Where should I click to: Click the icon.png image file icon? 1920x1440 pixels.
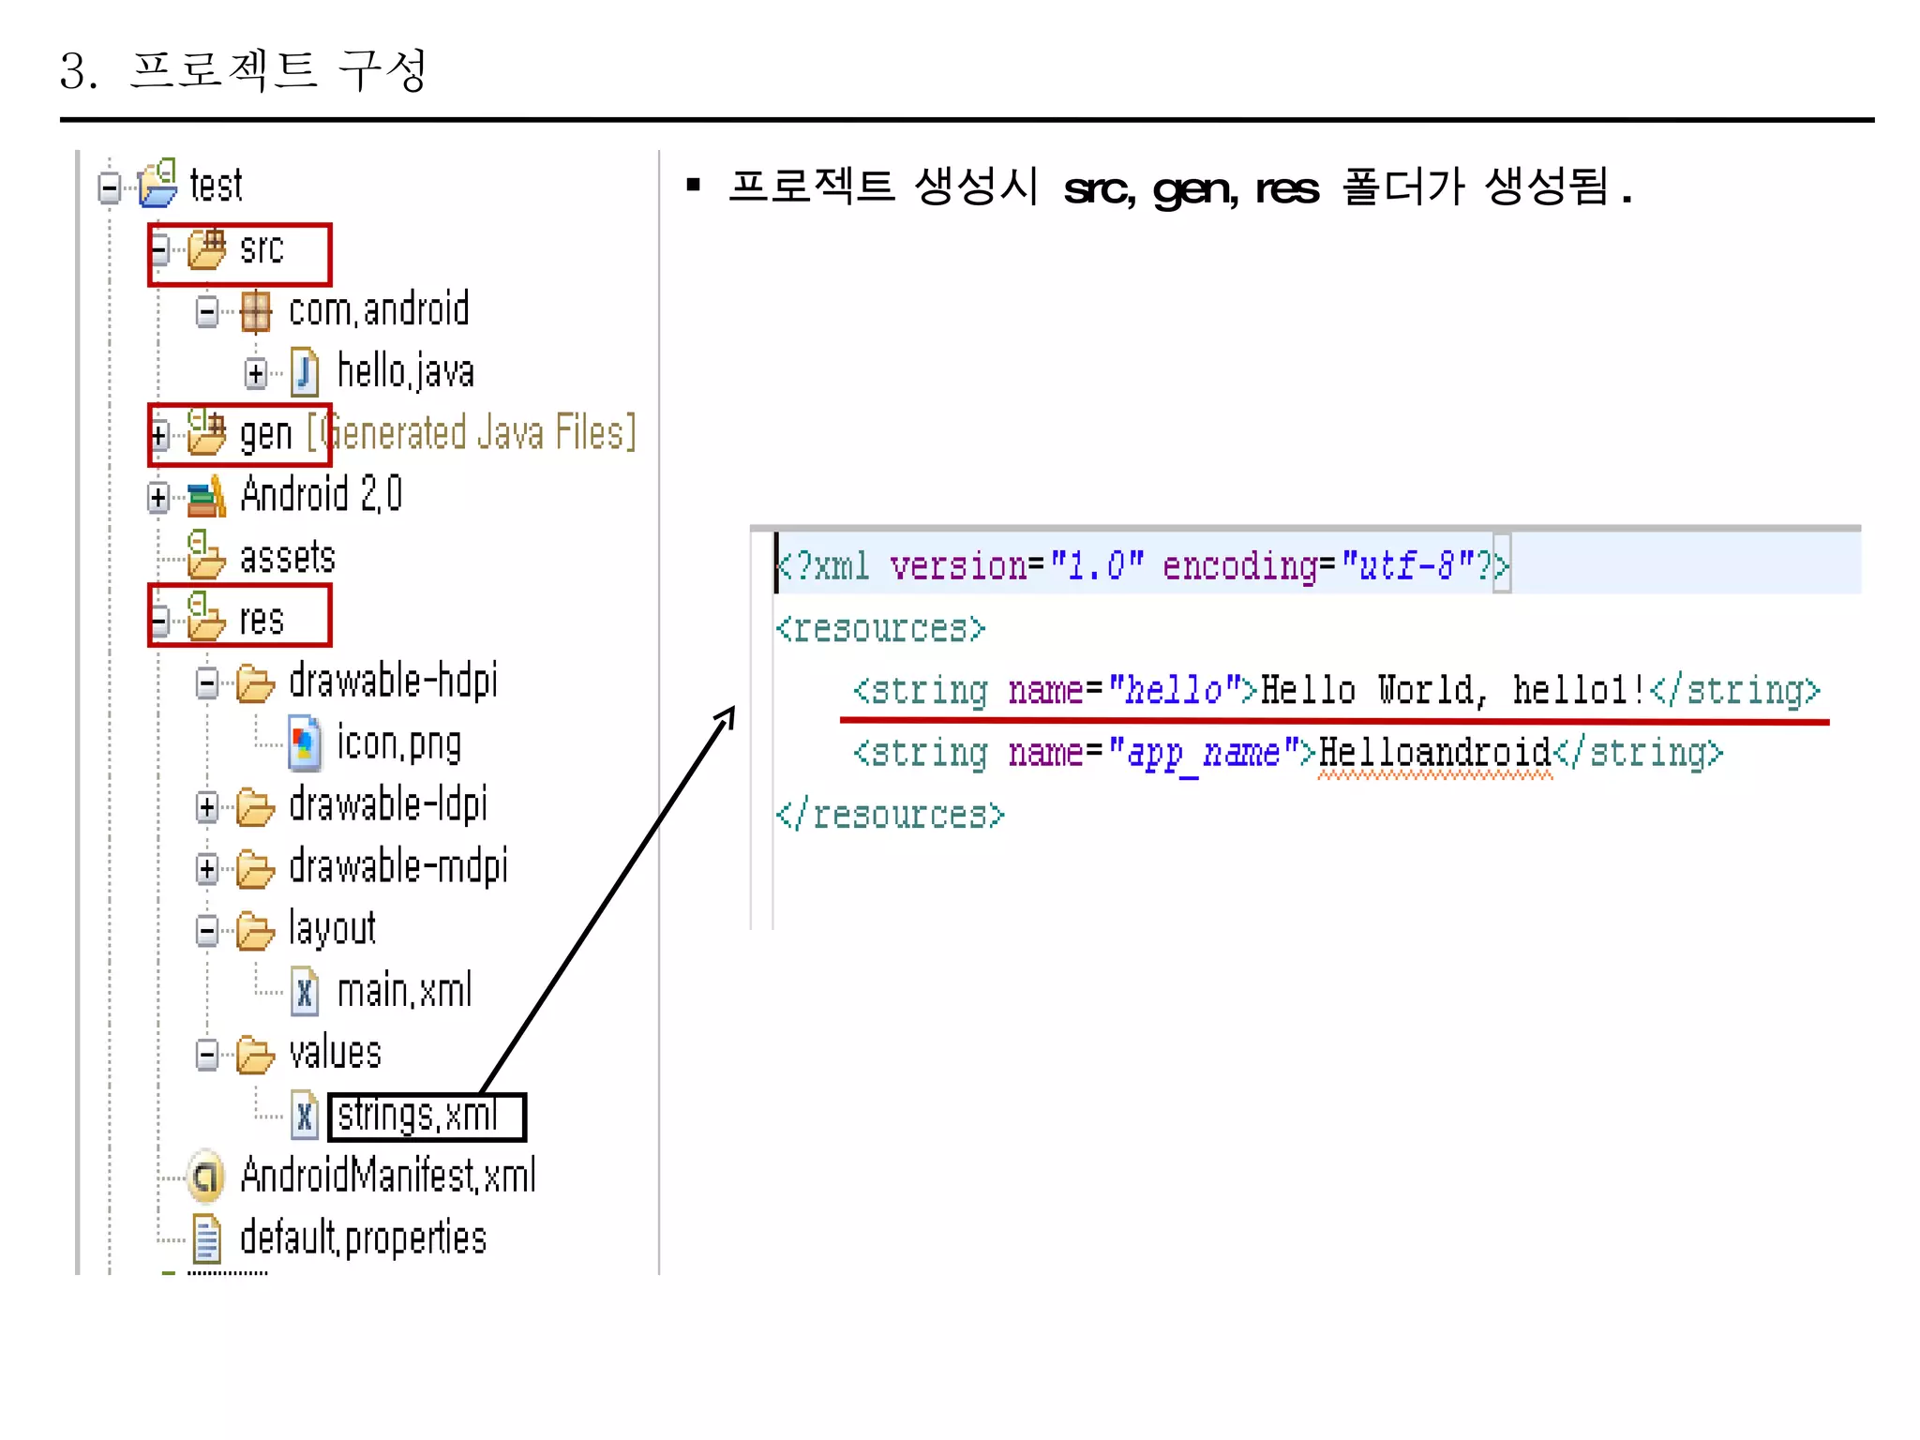304,743
